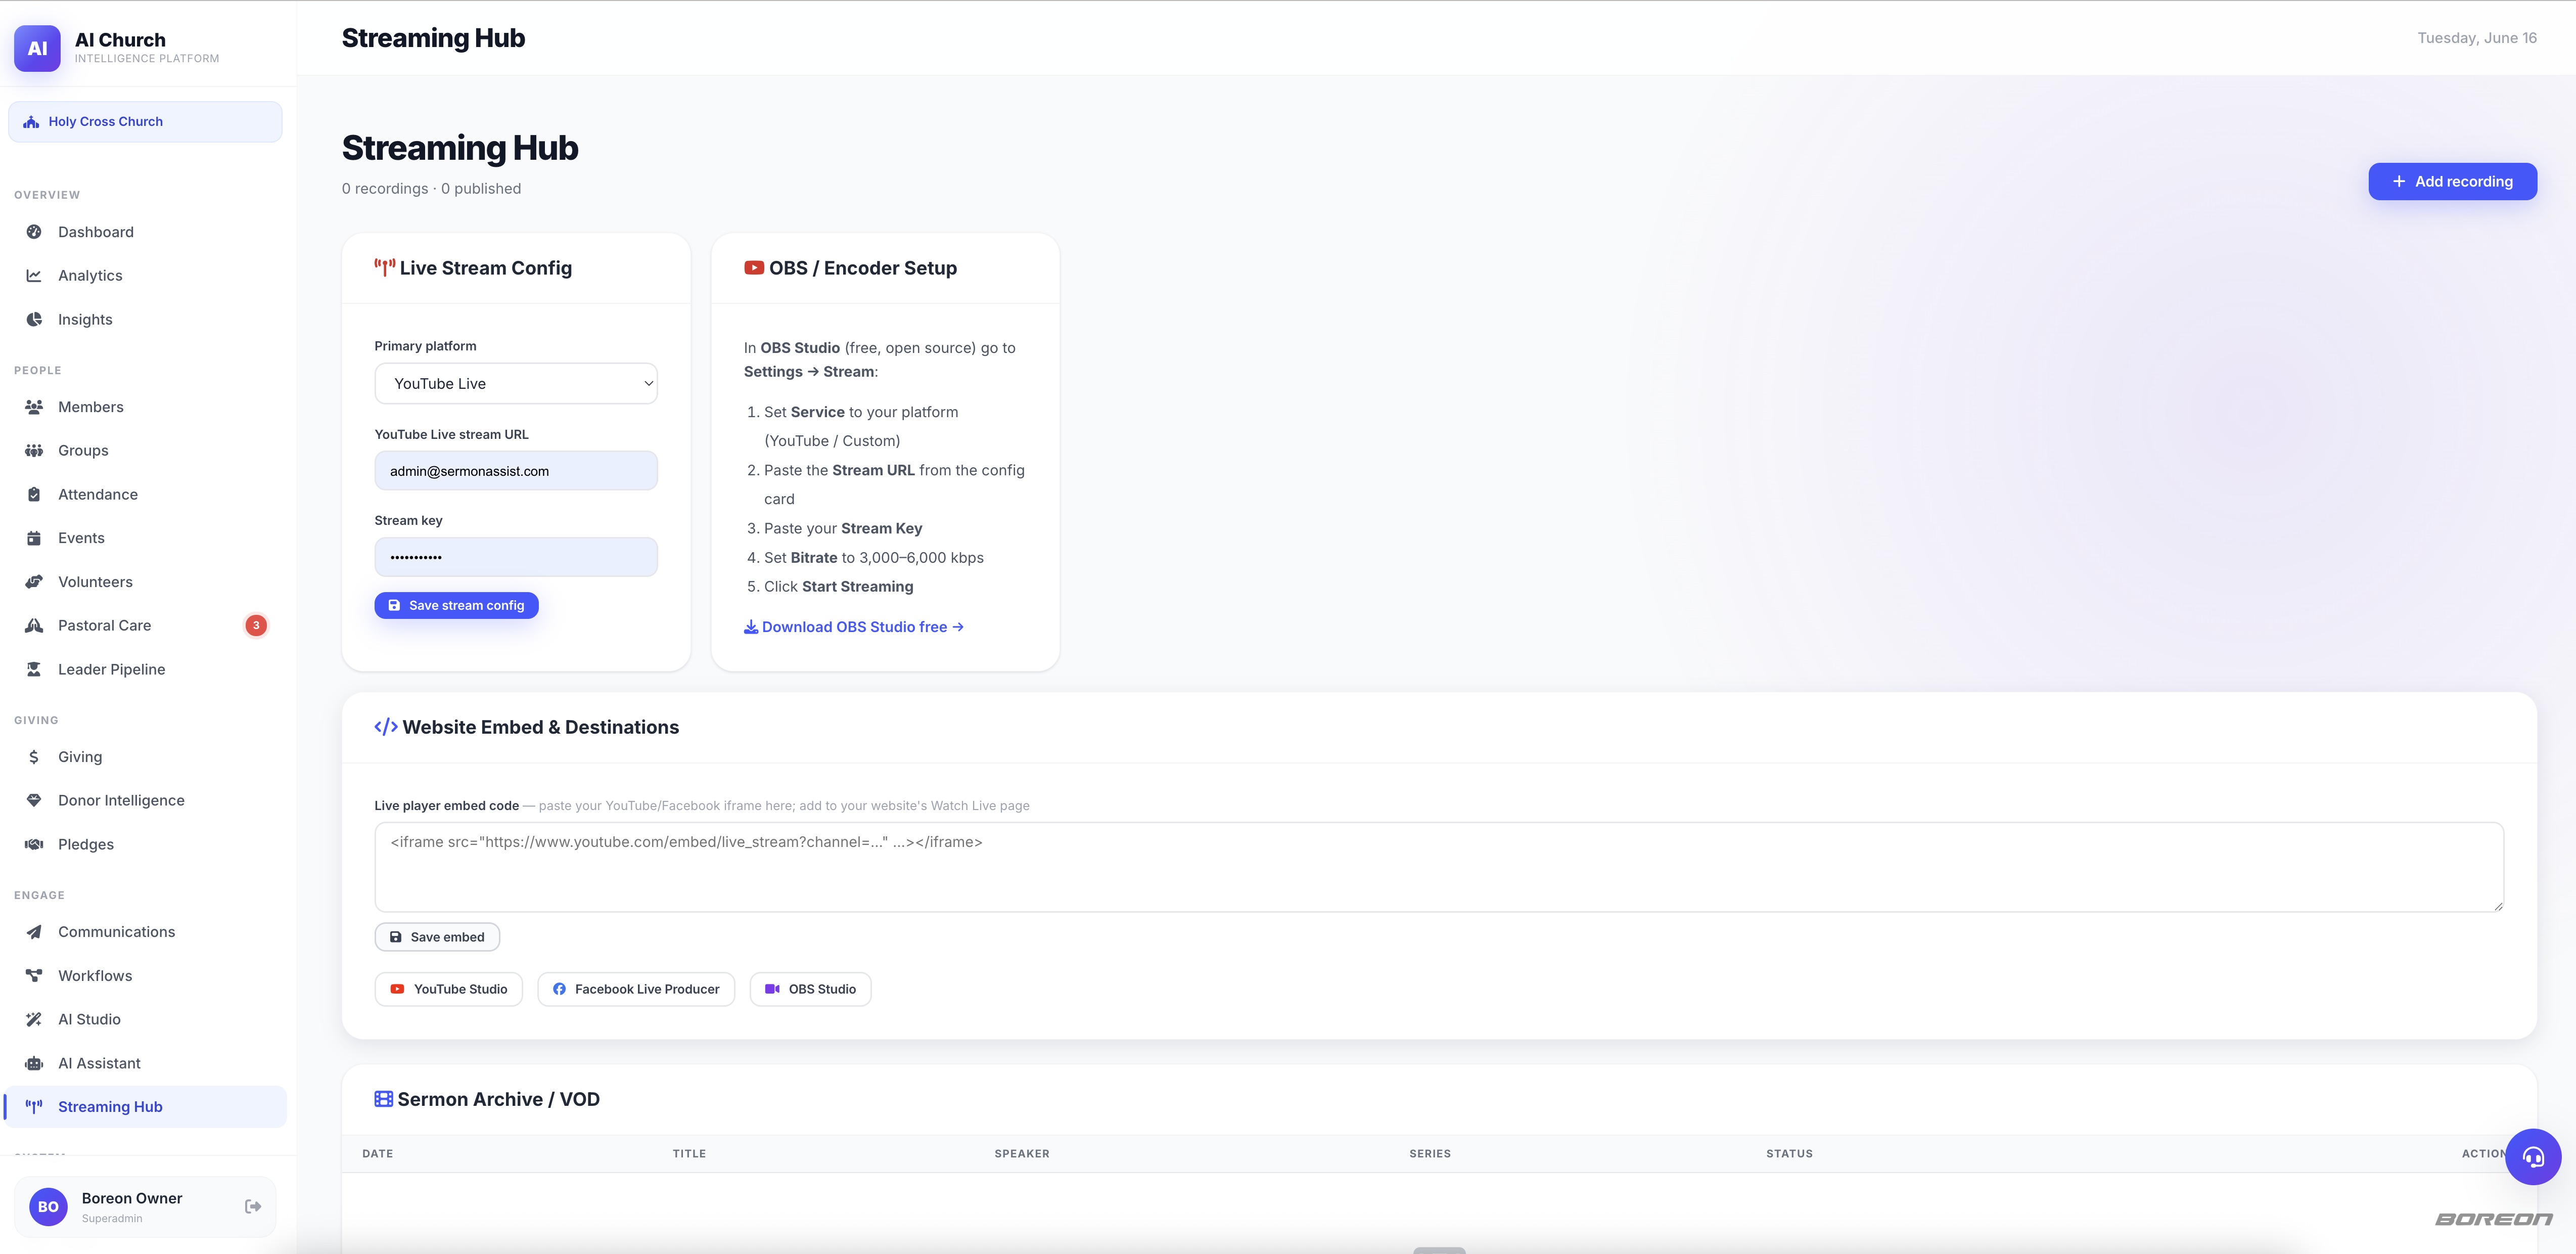Click the Website Embed & Destinations heading
The width and height of the screenshot is (2576, 1254).
coord(526,727)
